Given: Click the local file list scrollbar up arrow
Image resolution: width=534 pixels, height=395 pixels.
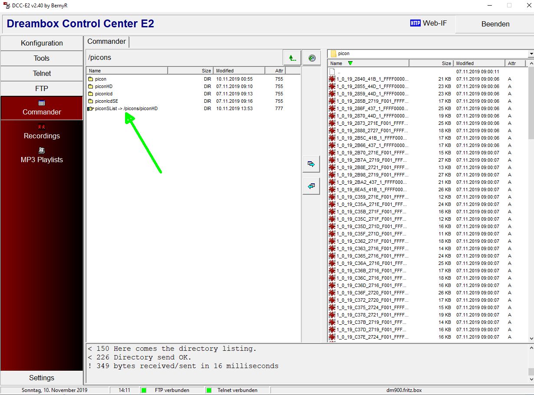Looking at the screenshot, I should click(x=531, y=63).
